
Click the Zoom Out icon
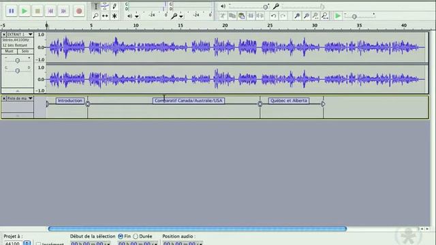pos(307,16)
